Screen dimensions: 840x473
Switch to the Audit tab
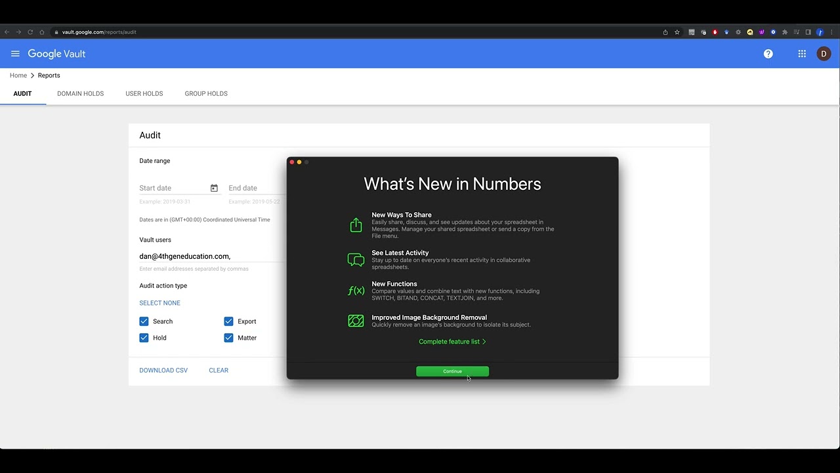[22, 93]
